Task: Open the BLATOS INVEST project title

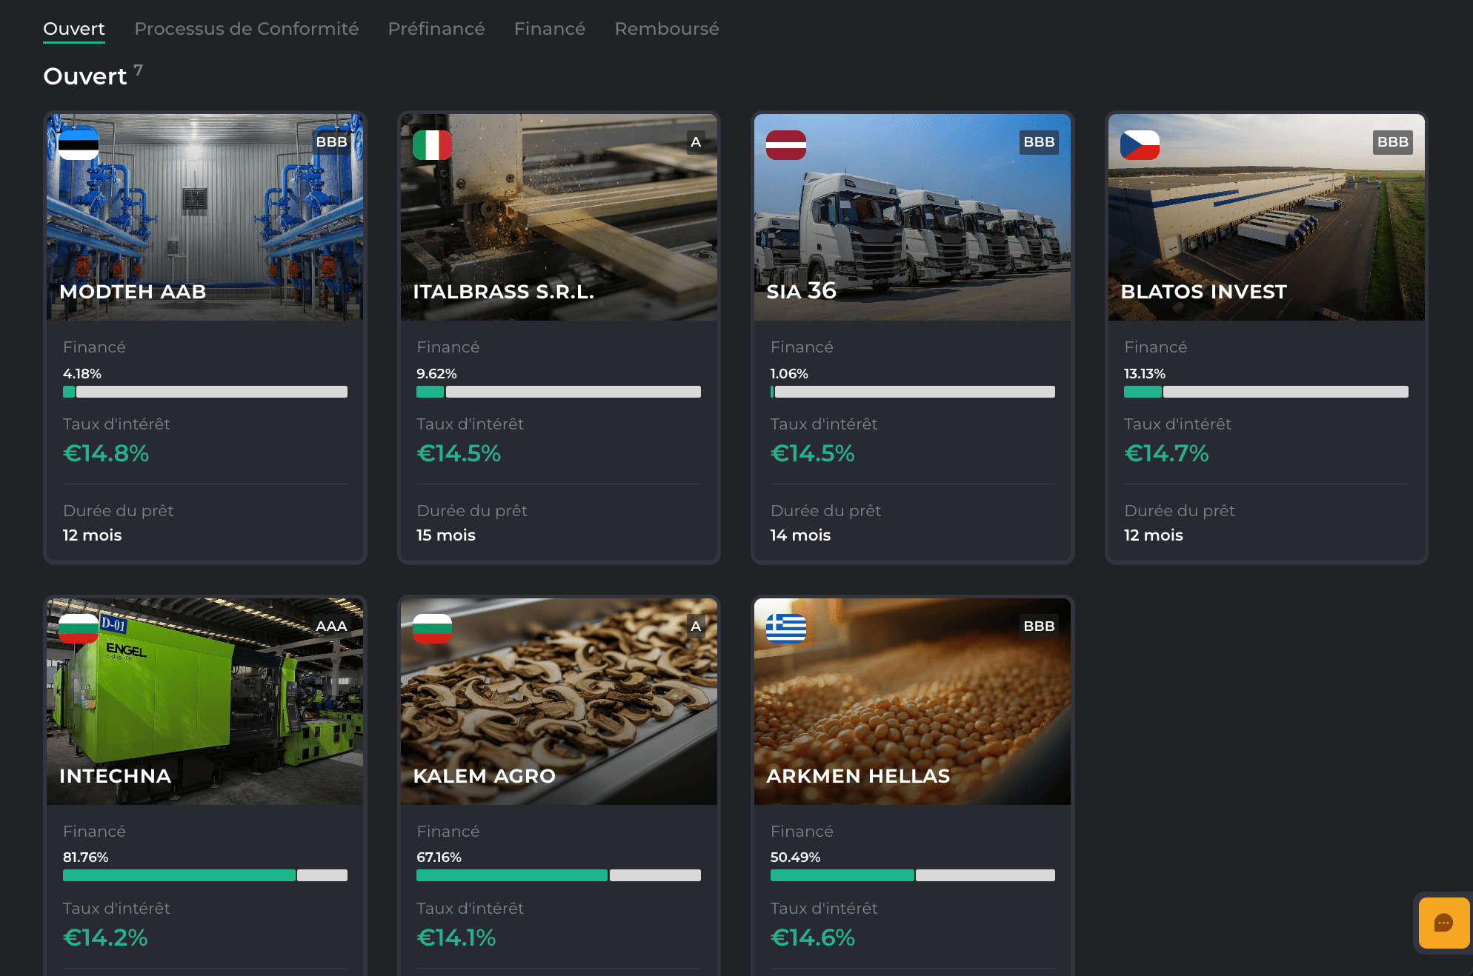Action: tap(1203, 292)
